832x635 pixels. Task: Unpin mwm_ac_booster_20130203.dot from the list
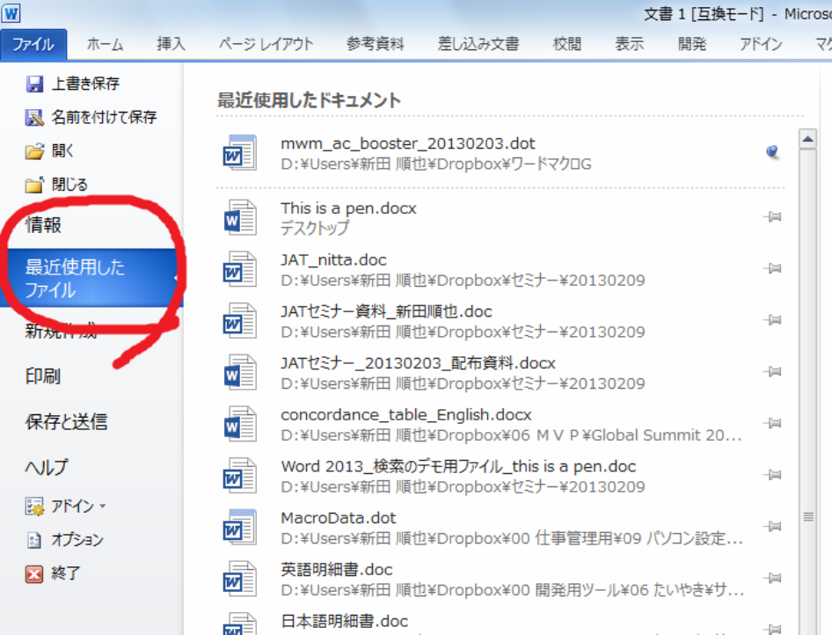[773, 152]
